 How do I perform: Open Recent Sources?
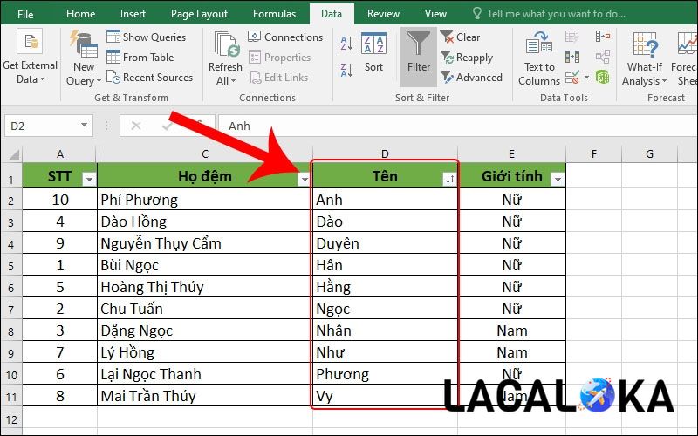click(x=149, y=77)
